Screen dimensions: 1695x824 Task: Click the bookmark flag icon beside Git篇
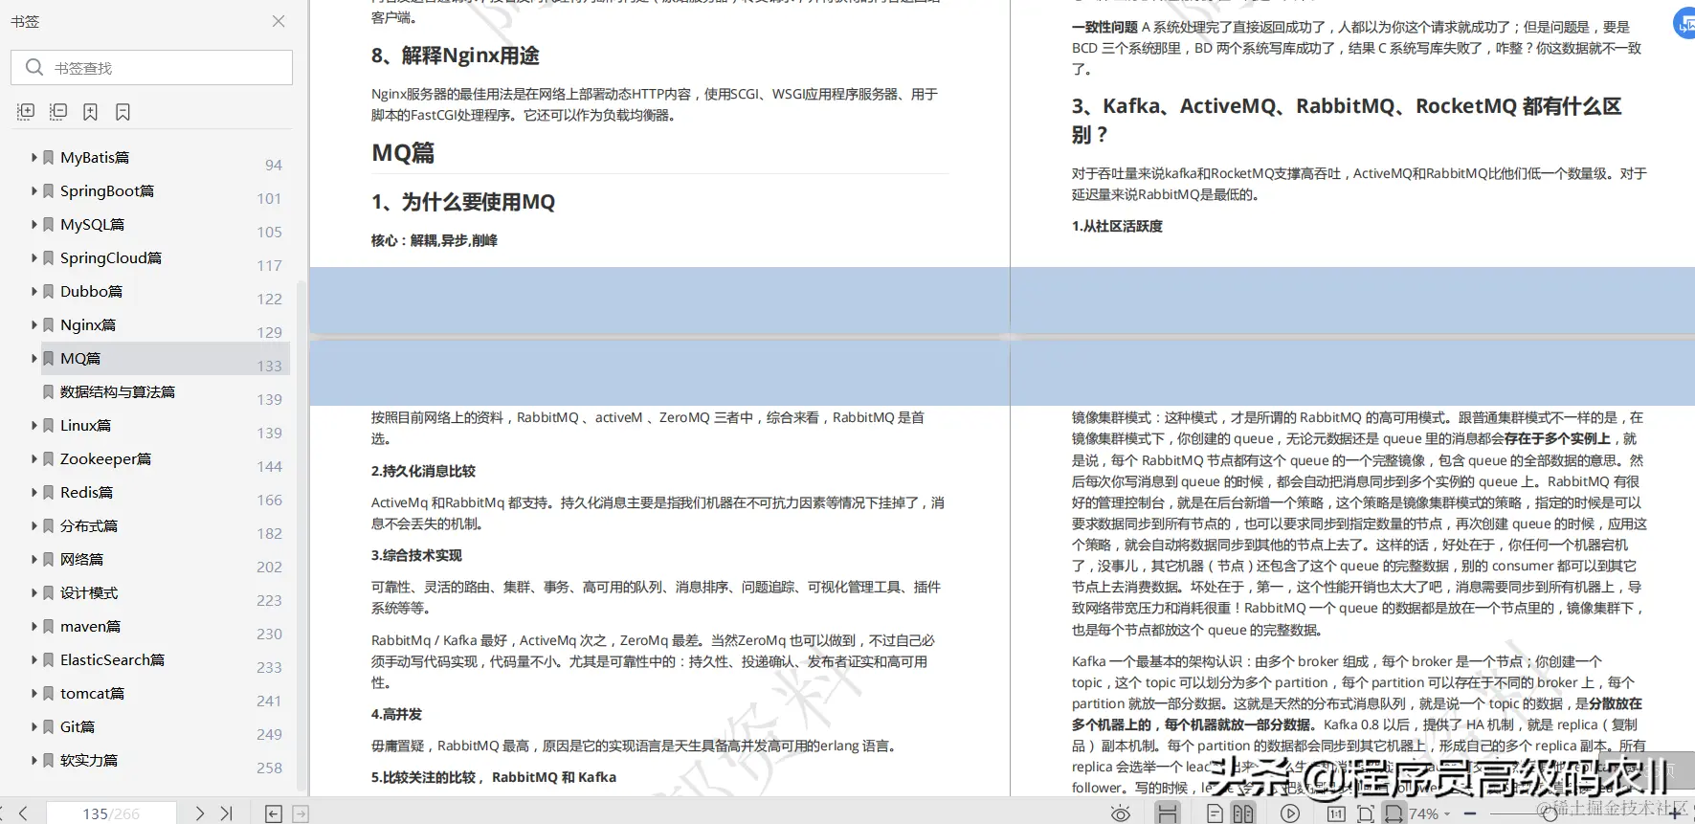click(49, 726)
